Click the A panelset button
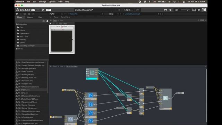222x125 pixels. (51, 24)
